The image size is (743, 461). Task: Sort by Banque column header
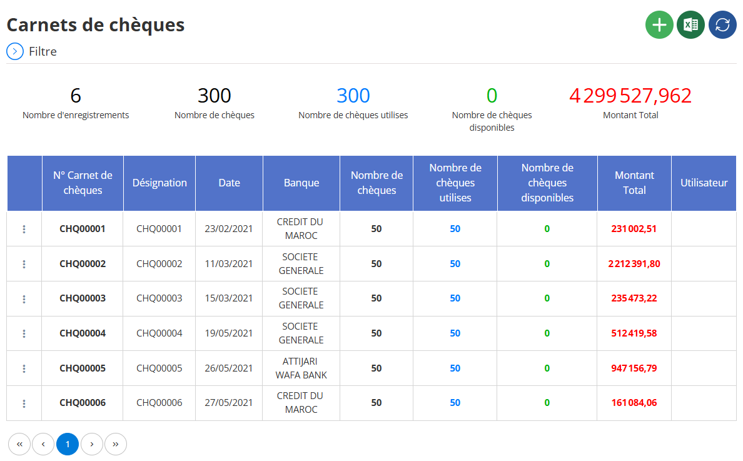pos(301,183)
